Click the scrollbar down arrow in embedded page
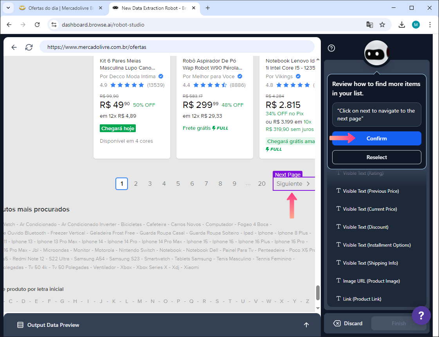 pyautogui.click(x=318, y=308)
